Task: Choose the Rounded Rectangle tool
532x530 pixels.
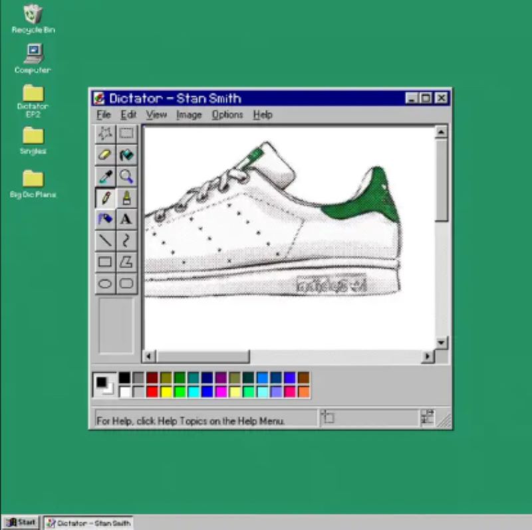Action: (126, 282)
